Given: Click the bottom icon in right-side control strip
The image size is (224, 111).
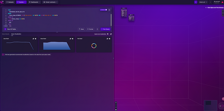Looking at the screenshot, I should pos(223,15).
